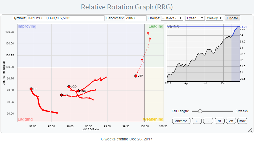Image resolution: width=254 pixels, height=144 pixels.
Task: Click the Leading quadrant label
Action: (156, 26)
